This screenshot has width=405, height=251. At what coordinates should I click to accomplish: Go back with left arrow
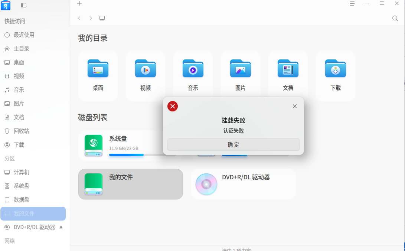click(79, 18)
